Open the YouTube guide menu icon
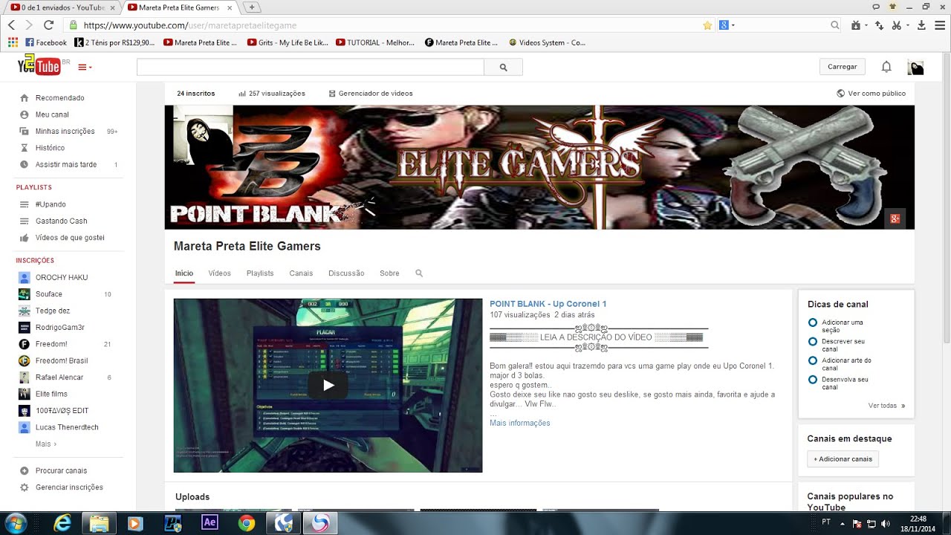 [x=85, y=67]
